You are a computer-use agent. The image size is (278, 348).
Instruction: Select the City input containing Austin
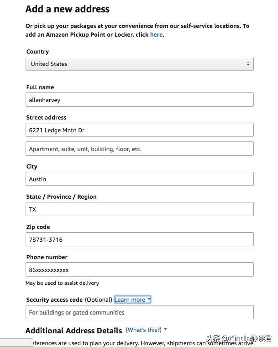click(x=139, y=179)
